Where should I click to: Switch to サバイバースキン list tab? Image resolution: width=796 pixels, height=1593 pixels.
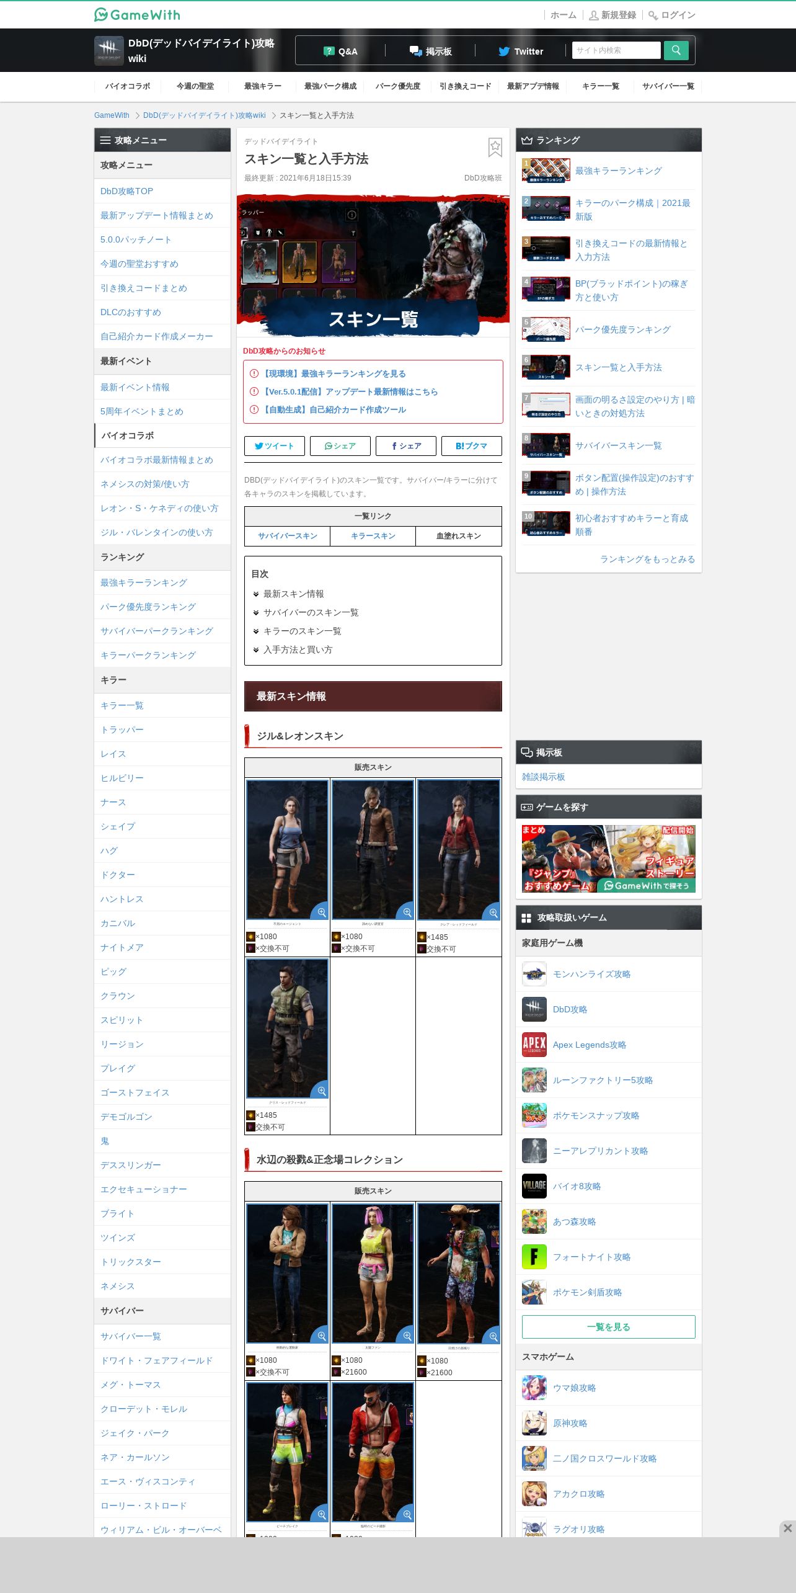pos(288,536)
